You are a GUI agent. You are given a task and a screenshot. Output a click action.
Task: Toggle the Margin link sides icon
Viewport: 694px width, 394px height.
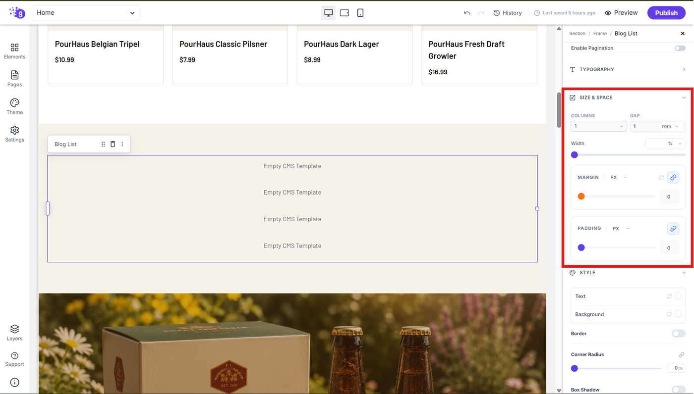pyautogui.click(x=673, y=177)
